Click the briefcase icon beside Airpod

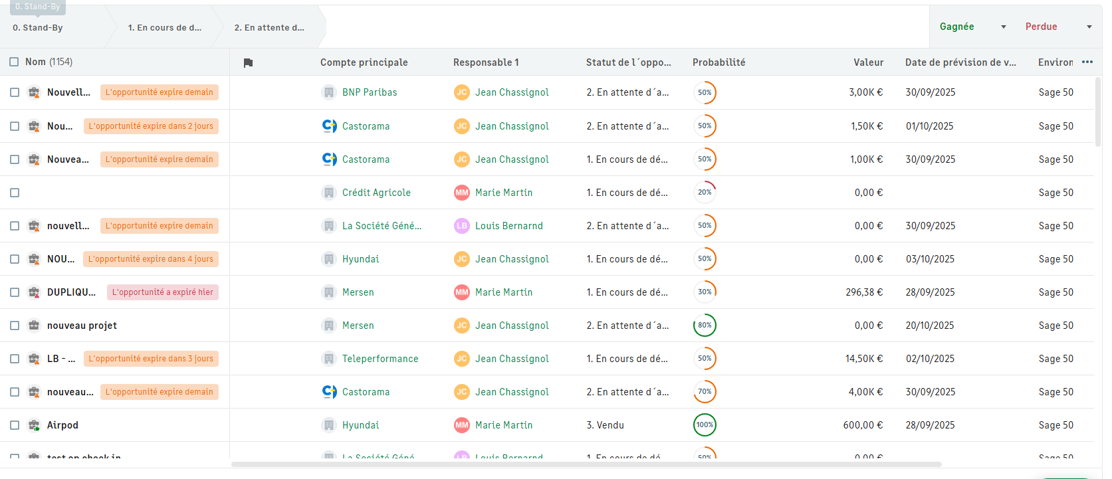click(34, 425)
